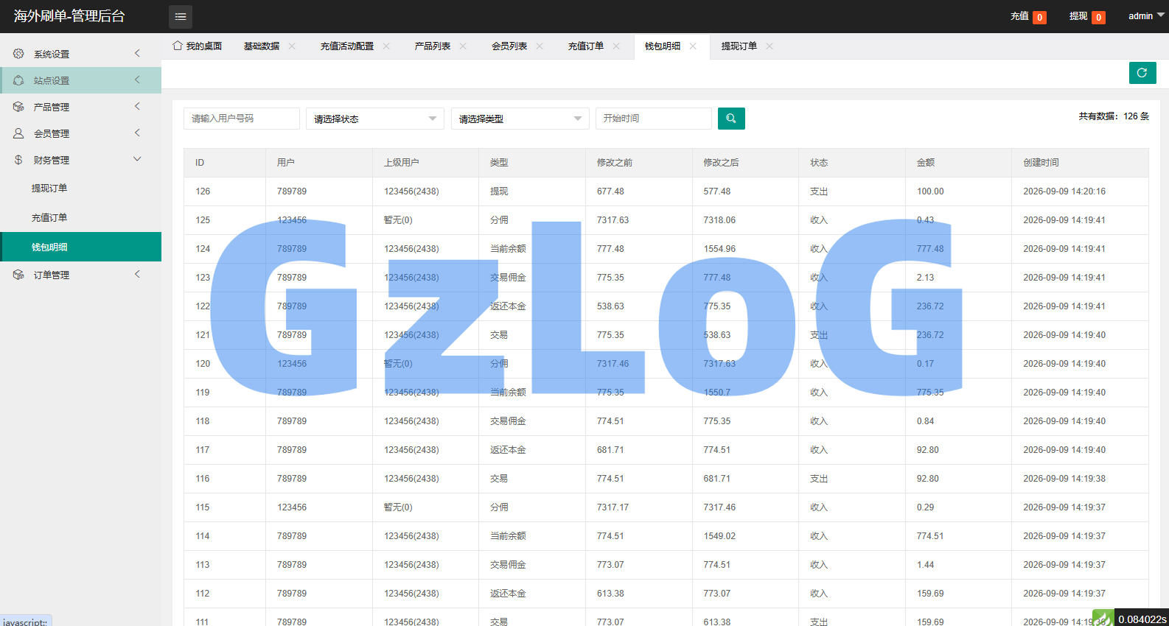This screenshot has height=626, width=1169.
Task: Click the 充值 notification badge
Action: tap(1040, 18)
